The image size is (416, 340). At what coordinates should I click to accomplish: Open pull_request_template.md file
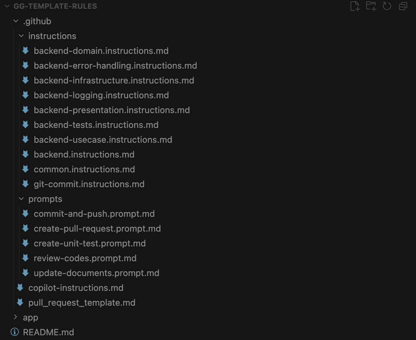tap(82, 303)
